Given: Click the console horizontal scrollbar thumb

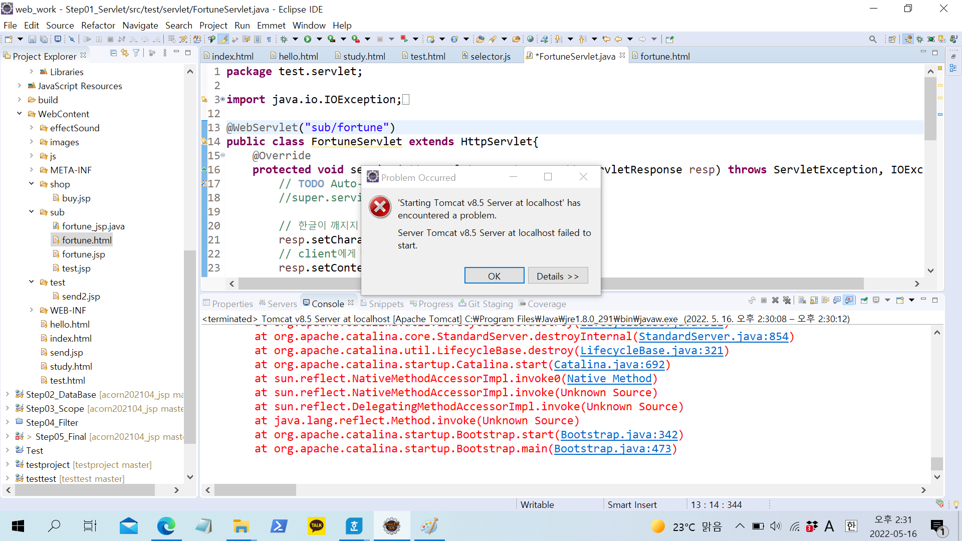Looking at the screenshot, I should pos(256,490).
